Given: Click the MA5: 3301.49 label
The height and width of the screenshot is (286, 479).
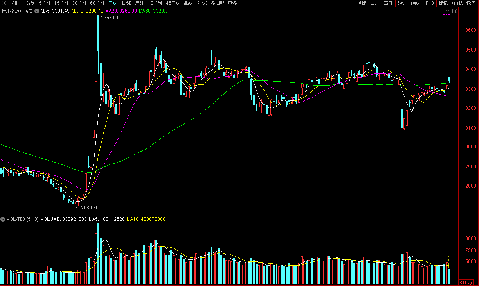Looking at the screenshot, I should point(55,11).
